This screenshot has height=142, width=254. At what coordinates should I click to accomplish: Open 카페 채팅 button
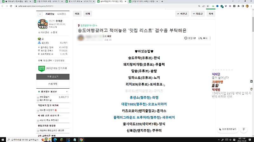53,84
